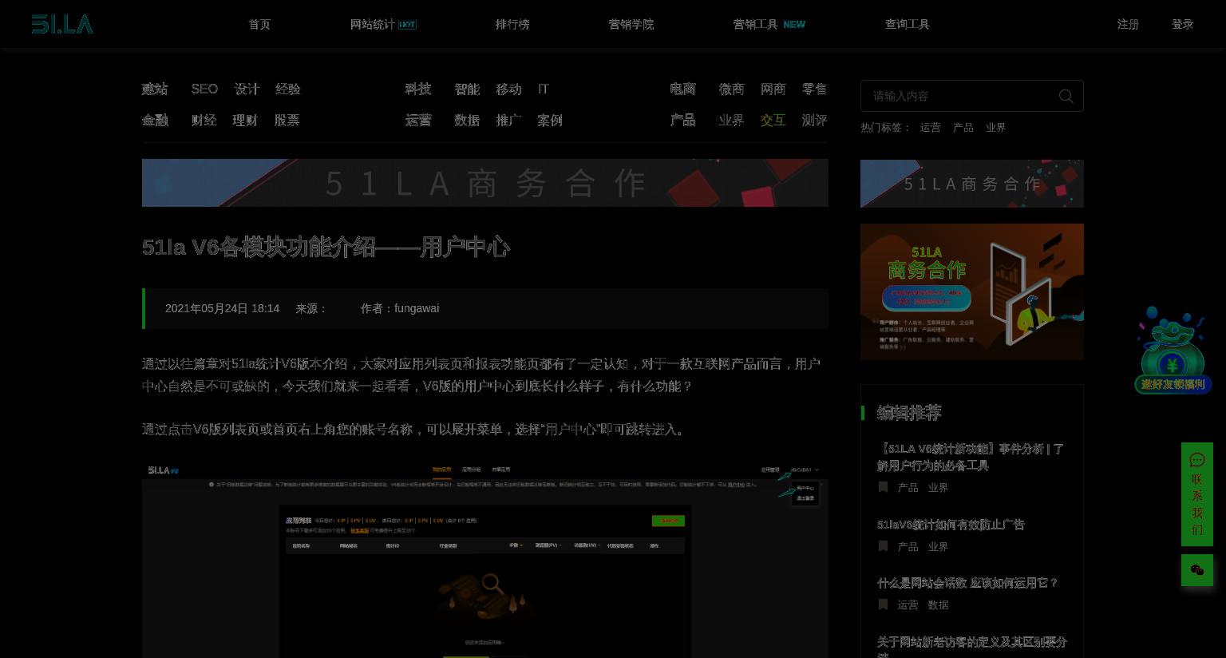Click the article title 用户中心
Image resolution: width=1226 pixels, height=658 pixels.
pyautogui.click(x=326, y=248)
